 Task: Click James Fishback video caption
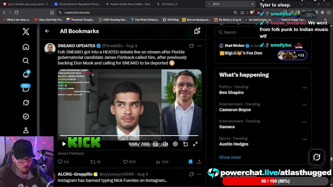coord(71,153)
